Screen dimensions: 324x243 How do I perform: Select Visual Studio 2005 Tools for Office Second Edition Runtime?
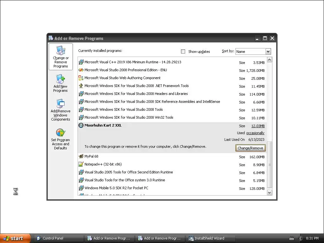[x=172, y=172]
